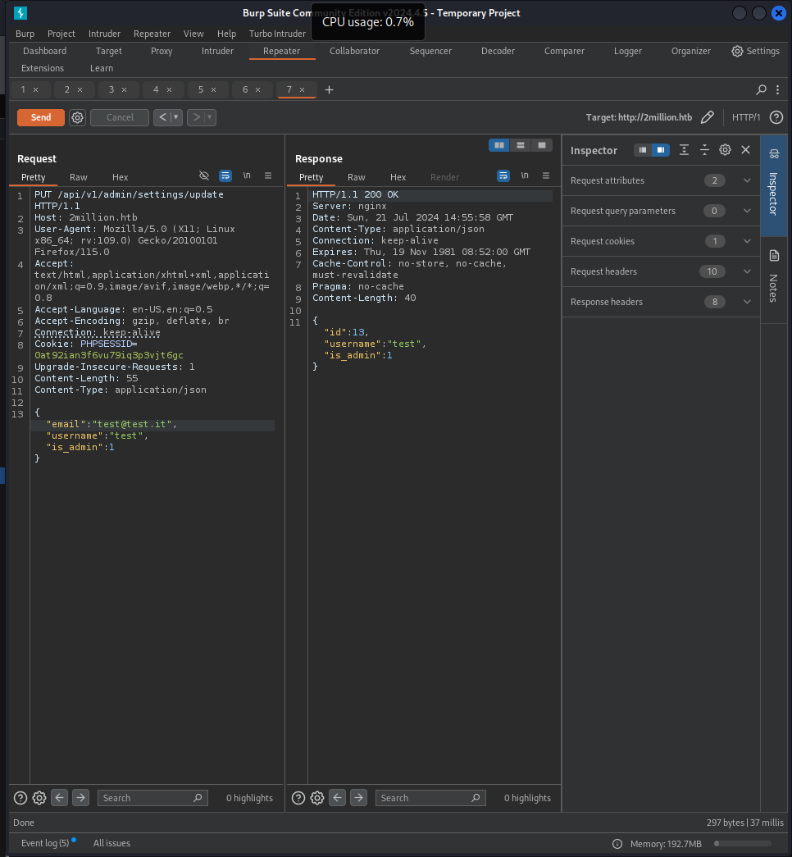Image resolution: width=792 pixels, height=857 pixels.
Task: Open Request search settings gear
Action: (39, 798)
